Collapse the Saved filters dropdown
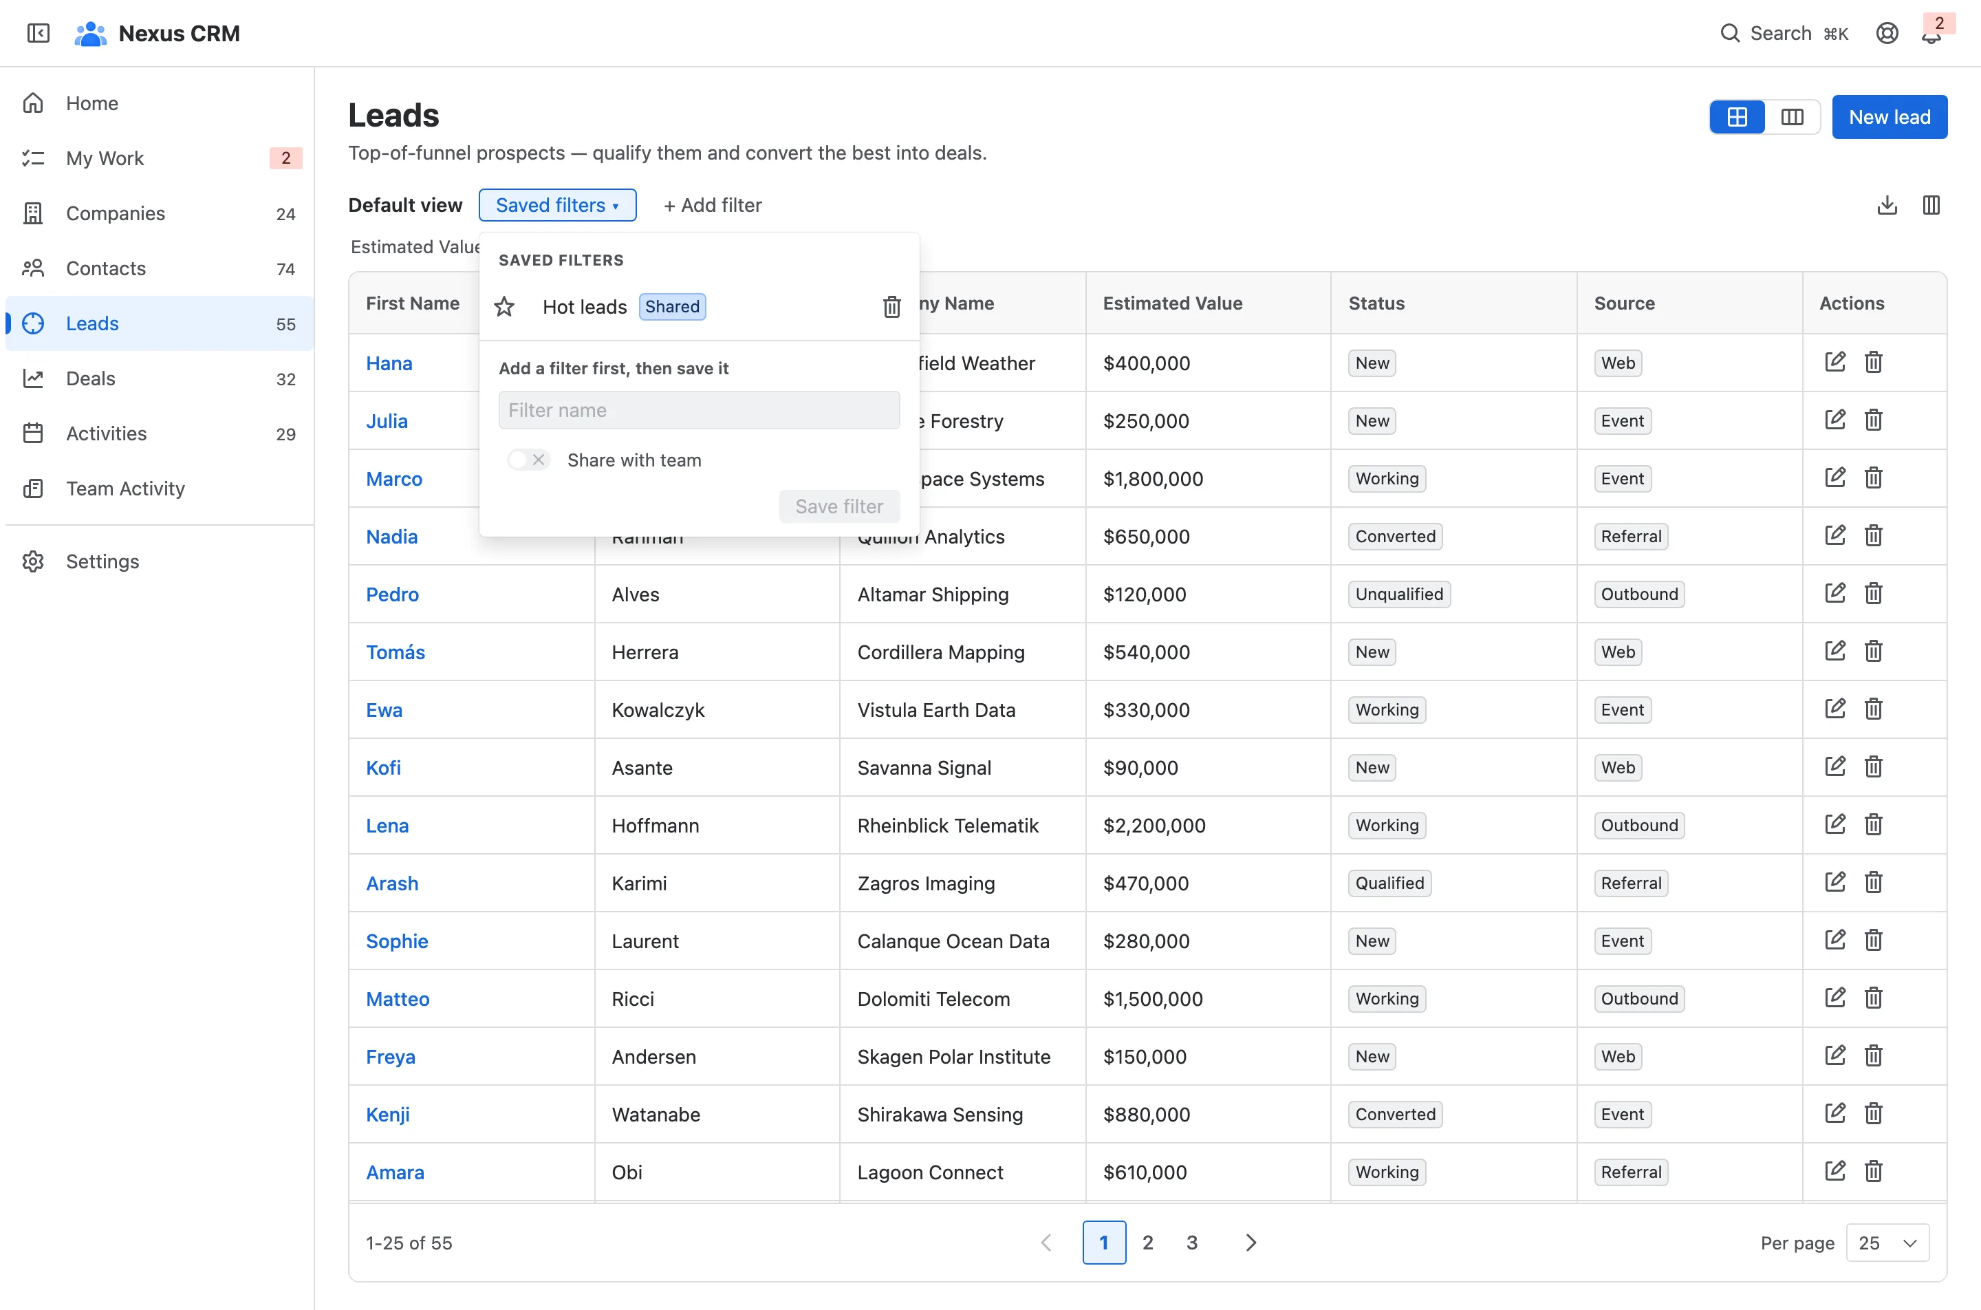1981x1310 pixels. click(557, 205)
